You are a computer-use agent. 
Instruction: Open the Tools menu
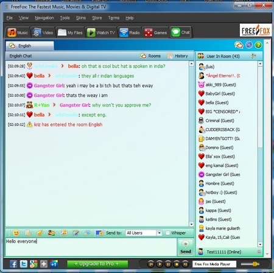65,18
